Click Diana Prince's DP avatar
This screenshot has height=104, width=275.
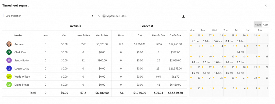point(9,85)
